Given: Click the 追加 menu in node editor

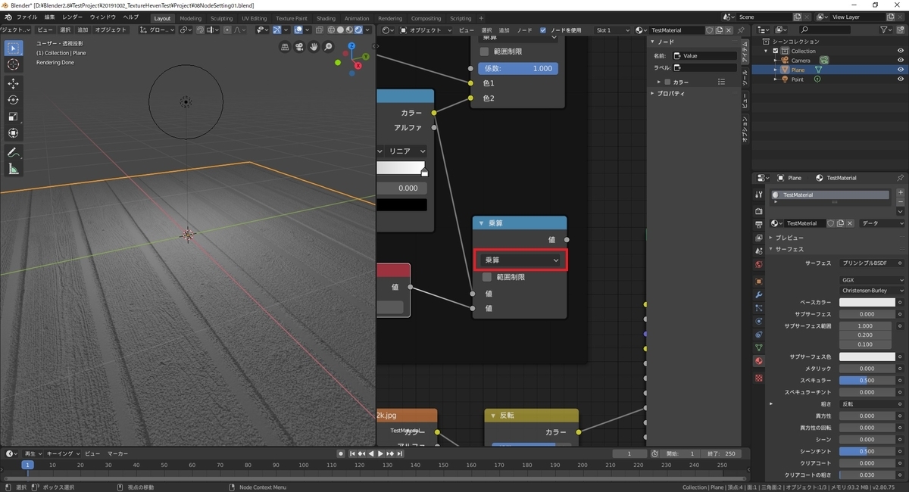Looking at the screenshot, I should tap(504, 30).
